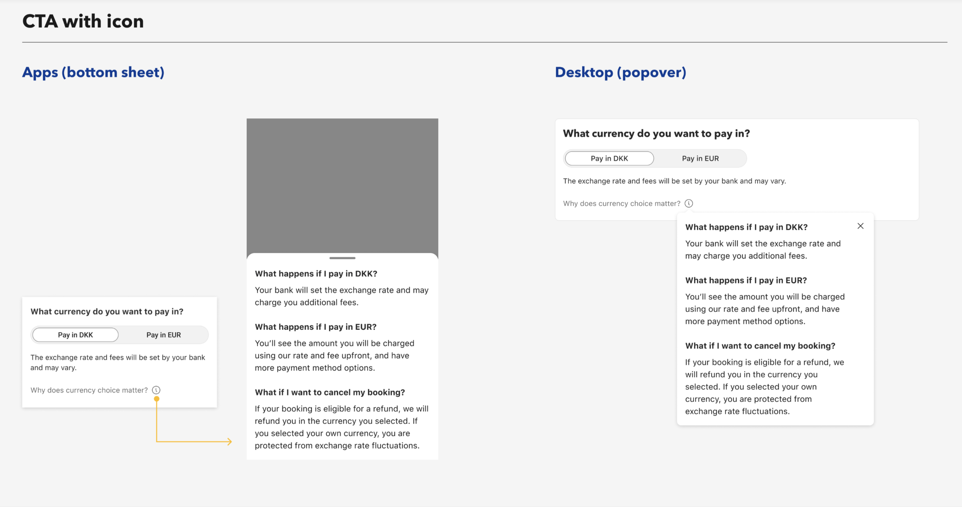Select Pay in DKK in desktop card
The image size is (962, 507).
pyautogui.click(x=609, y=158)
